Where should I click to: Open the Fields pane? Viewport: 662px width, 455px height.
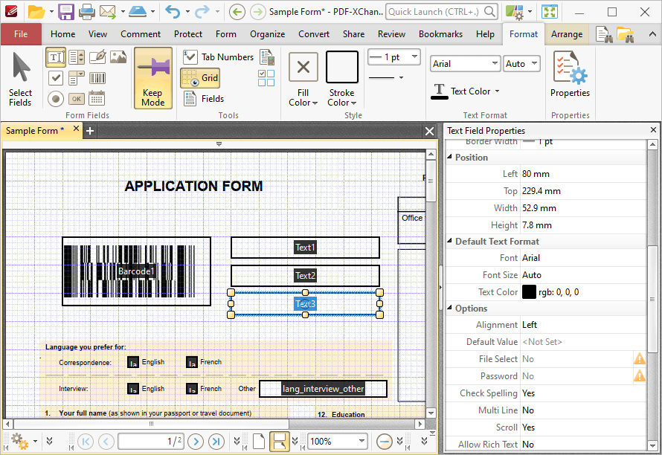[204, 99]
